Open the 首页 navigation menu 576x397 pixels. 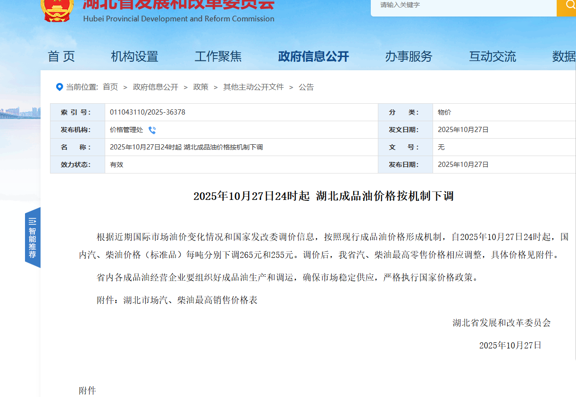(61, 57)
